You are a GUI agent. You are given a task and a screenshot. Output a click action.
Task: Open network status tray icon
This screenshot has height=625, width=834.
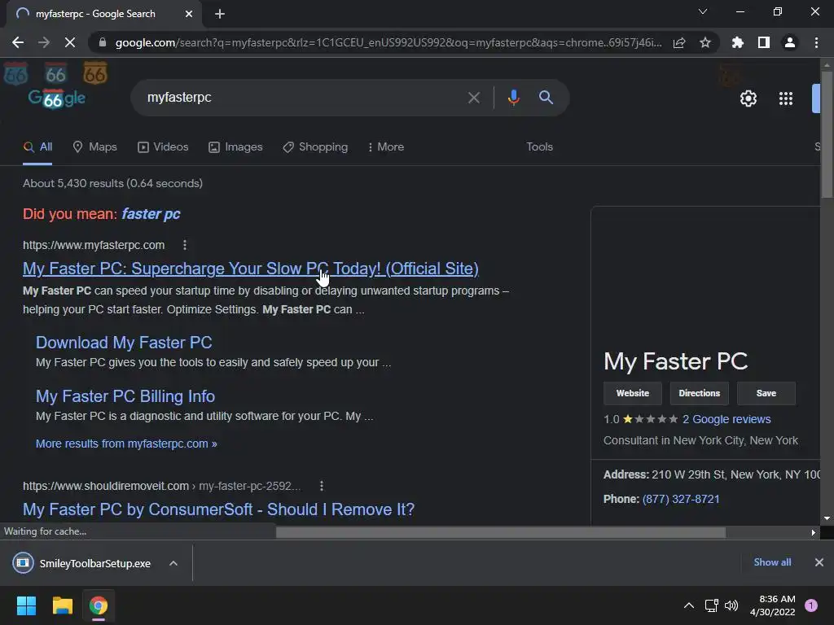coord(711,605)
